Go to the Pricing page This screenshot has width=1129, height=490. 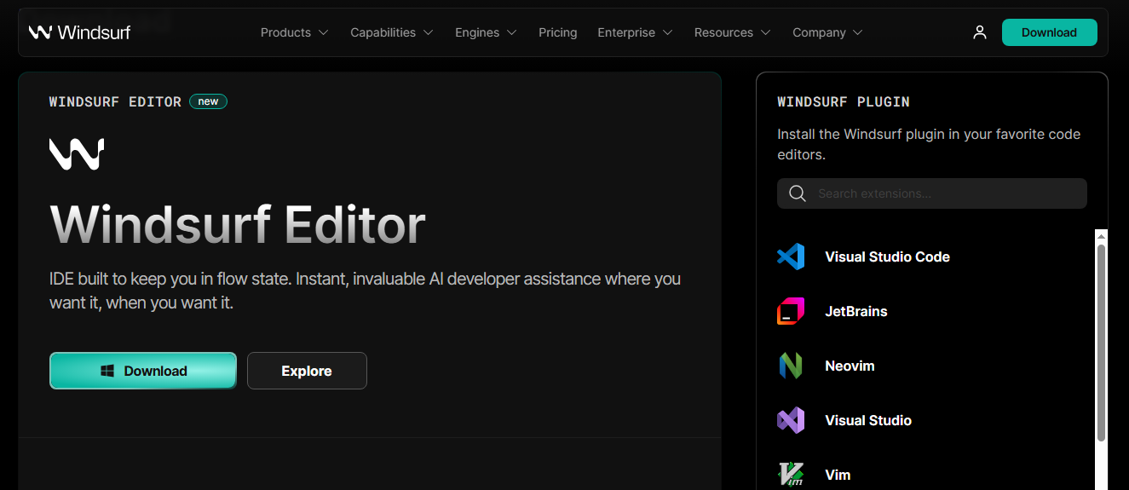(557, 32)
